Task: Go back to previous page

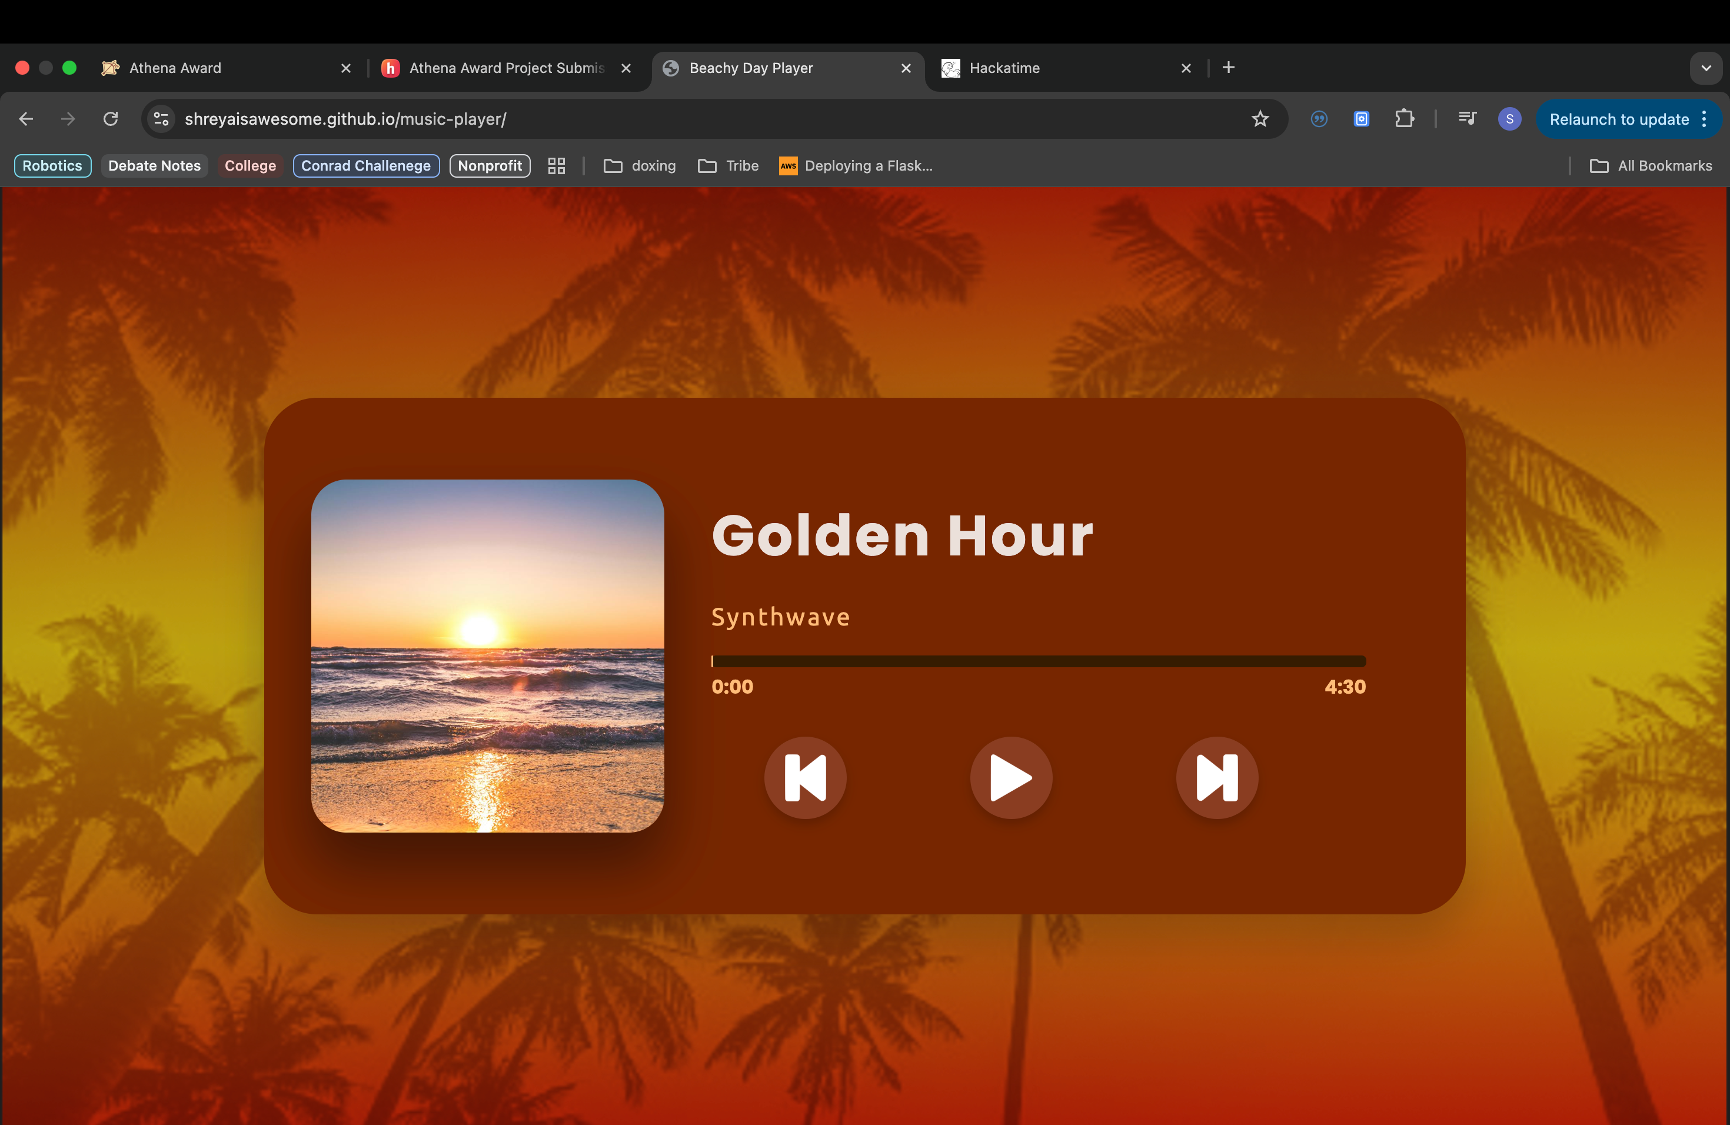Action: 26,119
